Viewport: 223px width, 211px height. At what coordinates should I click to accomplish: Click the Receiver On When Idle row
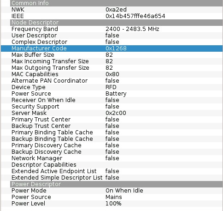112,100
